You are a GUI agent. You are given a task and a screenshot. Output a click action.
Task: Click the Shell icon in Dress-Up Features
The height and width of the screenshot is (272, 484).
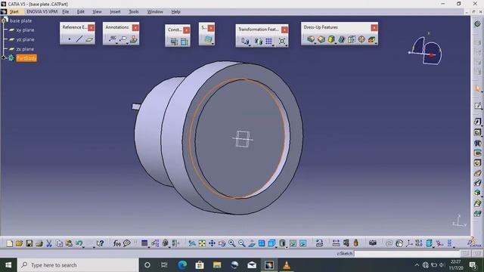click(x=341, y=39)
